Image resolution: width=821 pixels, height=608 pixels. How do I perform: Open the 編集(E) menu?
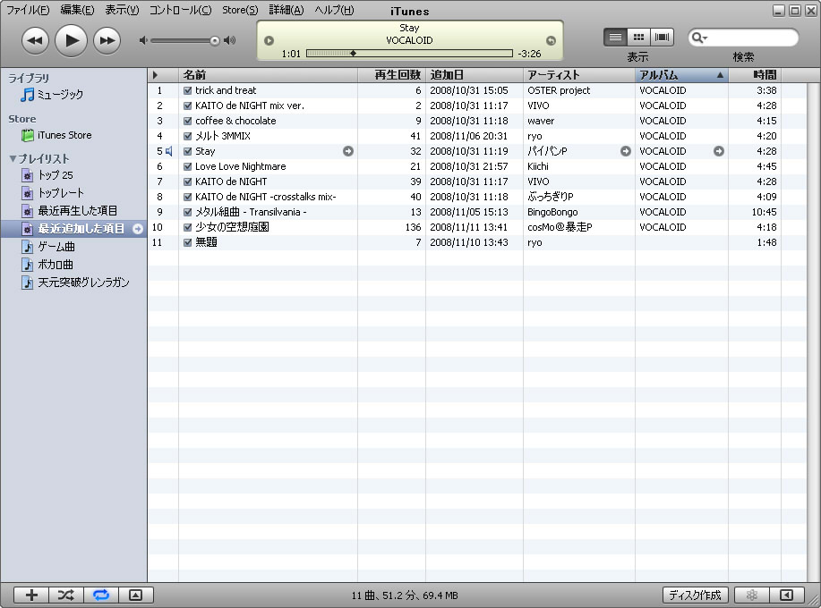pos(77,10)
